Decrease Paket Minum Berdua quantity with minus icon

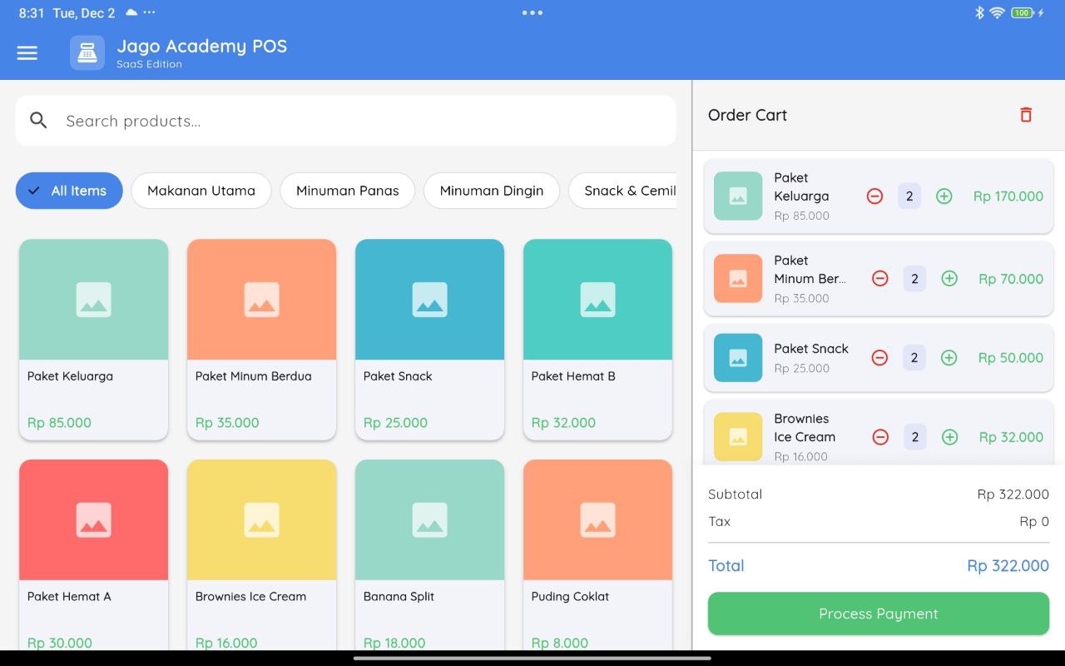point(879,278)
